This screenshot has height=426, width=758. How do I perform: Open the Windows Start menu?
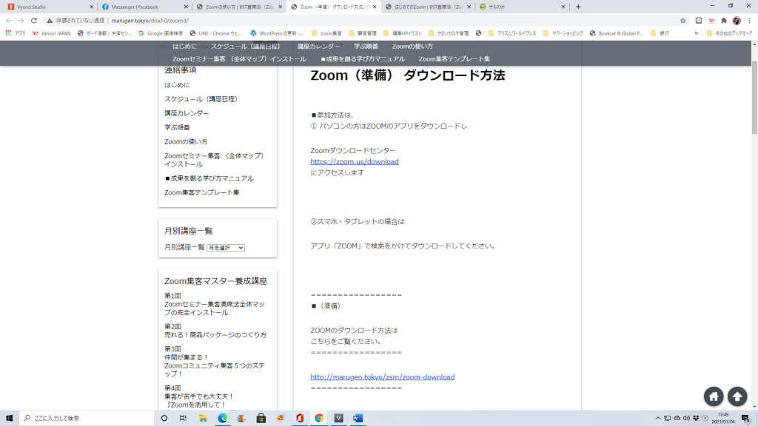pyautogui.click(x=9, y=418)
